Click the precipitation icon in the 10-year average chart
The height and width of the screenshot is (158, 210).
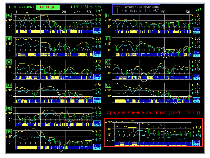198,142
